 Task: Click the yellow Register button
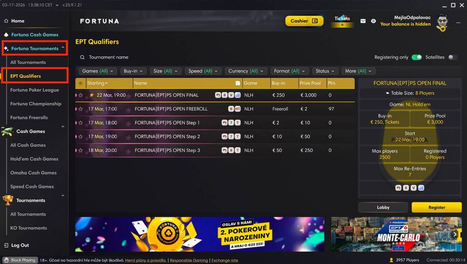click(436, 207)
